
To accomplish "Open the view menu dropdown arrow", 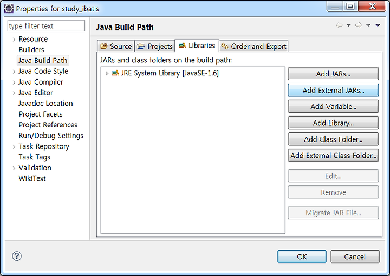I will [x=378, y=25].
